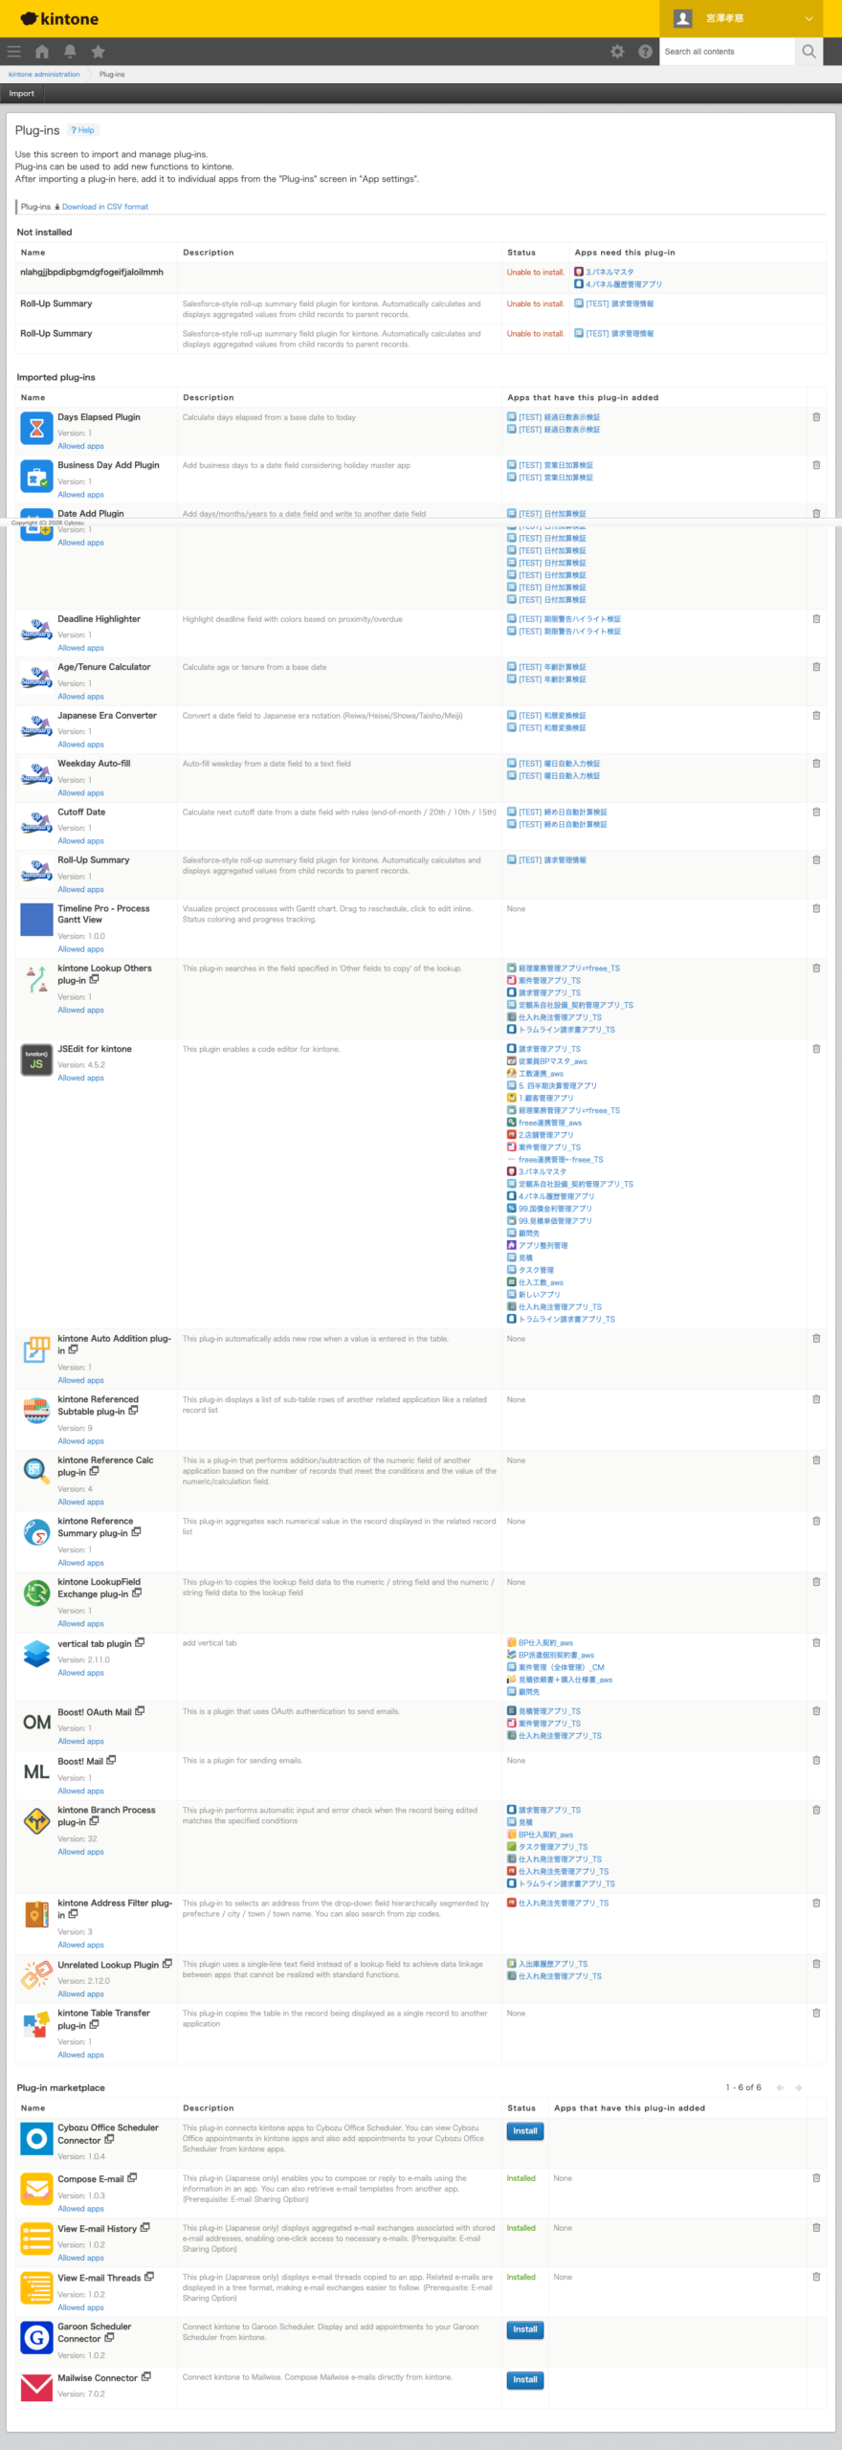Image resolution: width=842 pixels, height=2450 pixels.
Task: Delete Days Elapsed Plugin using its trash icon
Action: (816, 417)
